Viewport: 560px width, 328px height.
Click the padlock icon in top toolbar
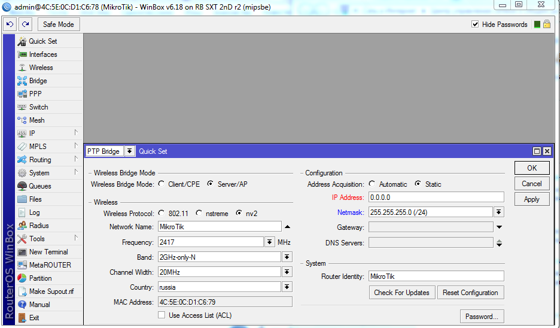click(547, 25)
